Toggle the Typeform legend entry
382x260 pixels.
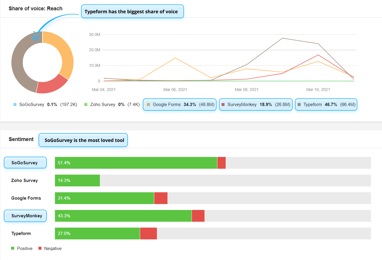click(x=326, y=105)
